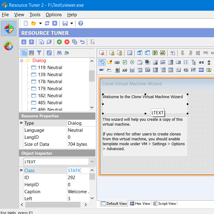Image resolution: width=214 pixels, height=214 pixels.
Task: Pick the OK push button control tool
Action: pos(117,62)
